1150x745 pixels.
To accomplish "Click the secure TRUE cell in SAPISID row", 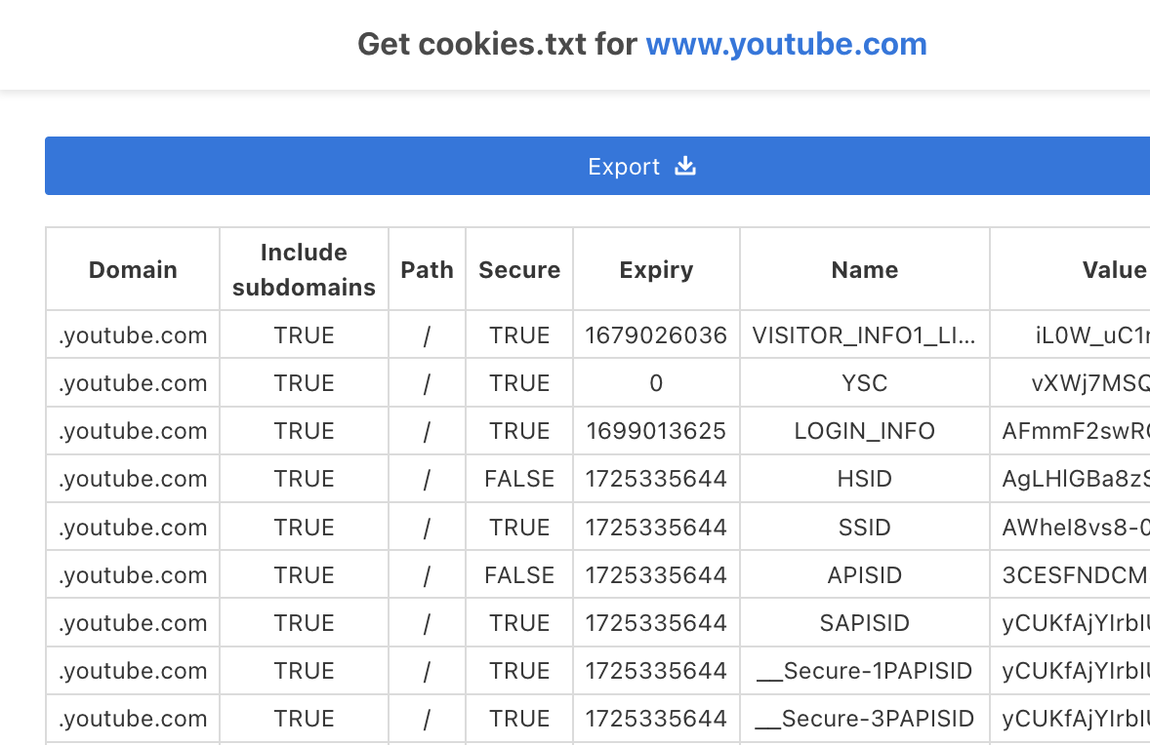I will click(519, 623).
